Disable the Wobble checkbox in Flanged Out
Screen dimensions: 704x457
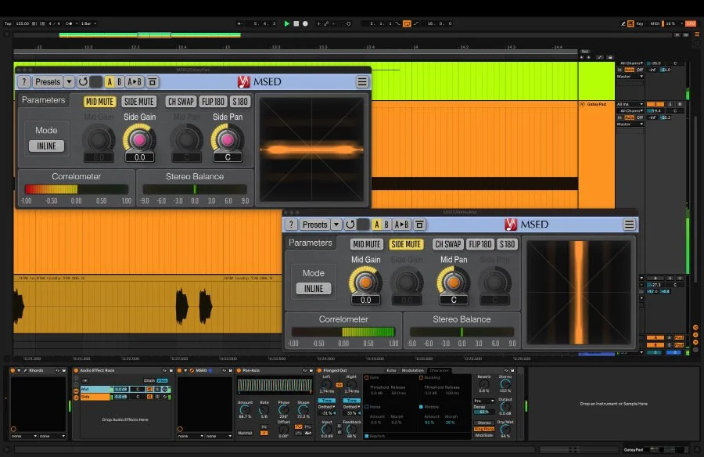(421, 407)
